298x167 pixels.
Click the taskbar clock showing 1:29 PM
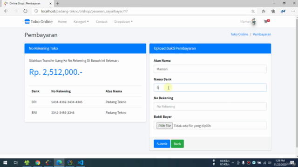280,163
